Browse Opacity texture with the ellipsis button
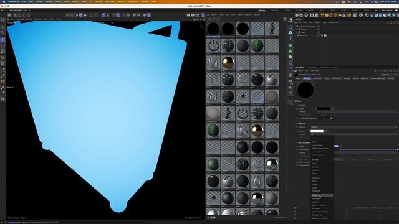The width and height of the screenshot is (399, 224). click(396, 134)
